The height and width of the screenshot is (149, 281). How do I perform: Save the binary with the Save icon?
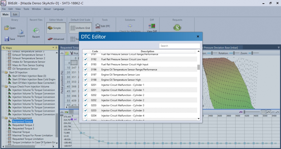point(7,39)
